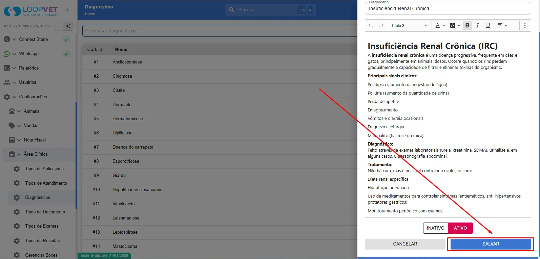Click the SALVAR button
This screenshot has width=540, height=259.
pyautogui.click(x=491, y=244)
